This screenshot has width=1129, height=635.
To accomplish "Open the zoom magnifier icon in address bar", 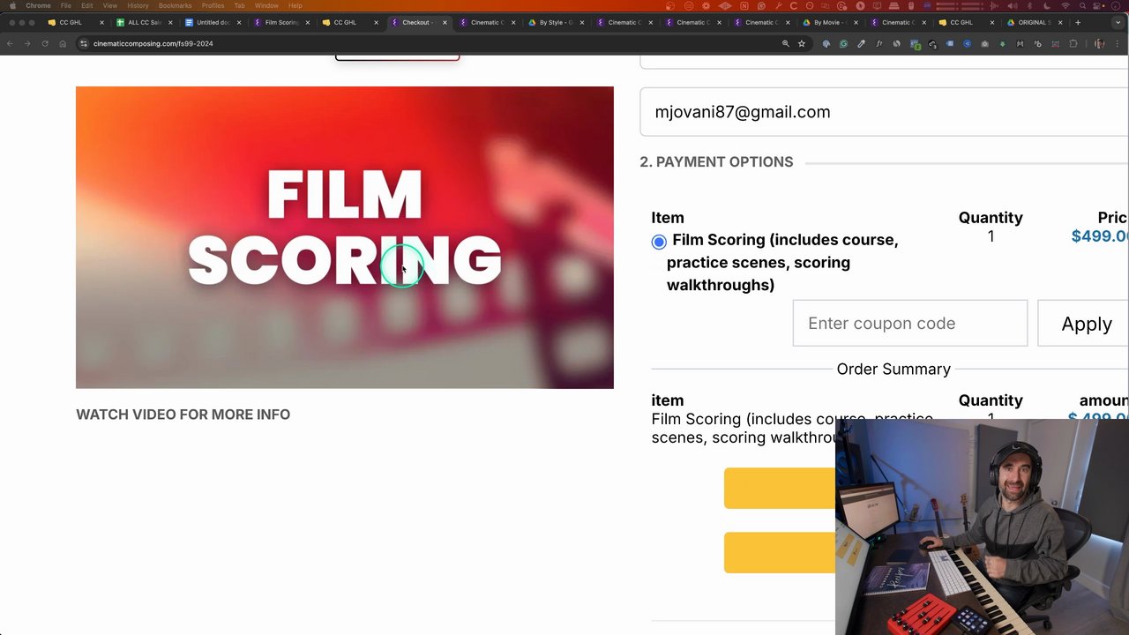I will 785,43.
